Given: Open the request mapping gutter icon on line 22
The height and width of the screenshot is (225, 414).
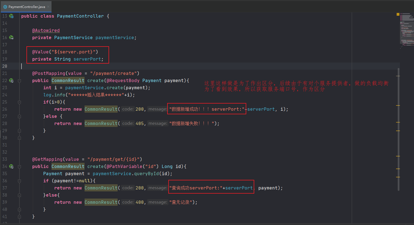Looking at the screenshot, I should (x=11, y=80).
